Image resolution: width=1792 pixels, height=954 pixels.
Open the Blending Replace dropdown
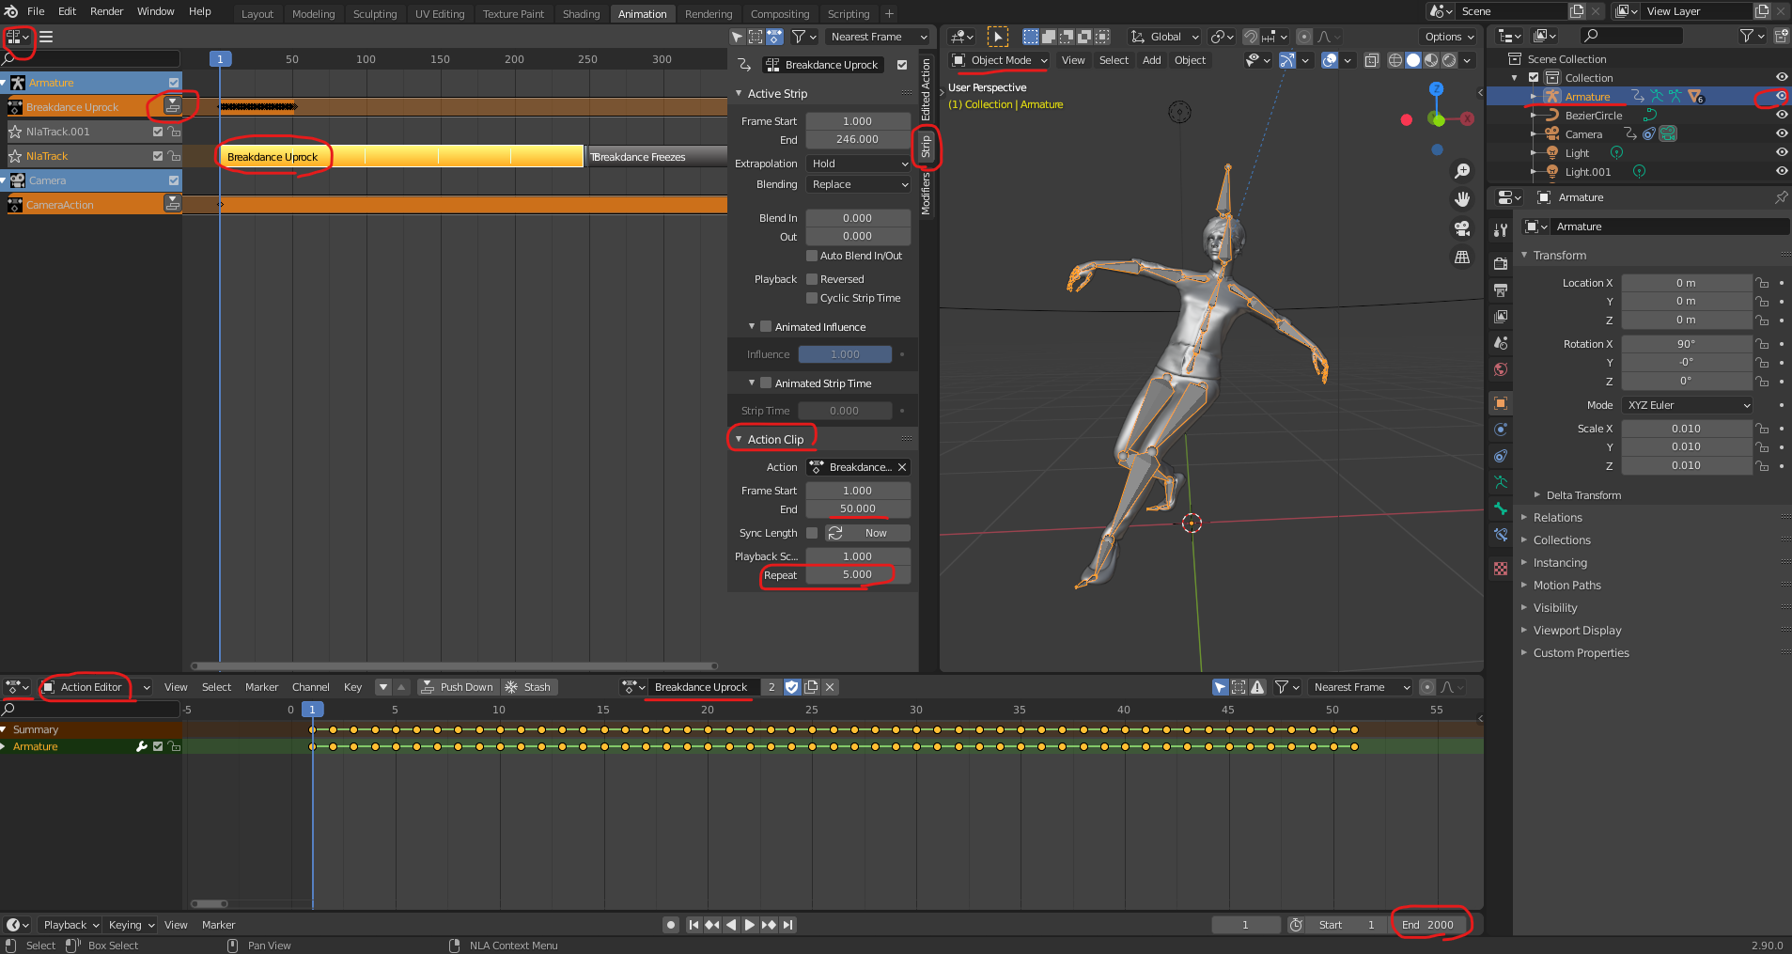coord(859,184)
